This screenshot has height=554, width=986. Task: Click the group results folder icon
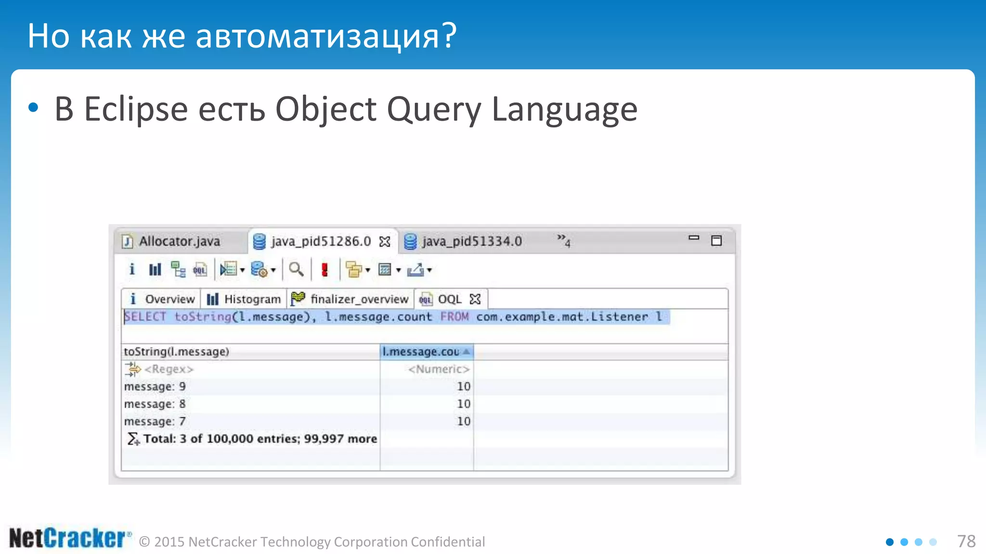[x=354, y=269]
